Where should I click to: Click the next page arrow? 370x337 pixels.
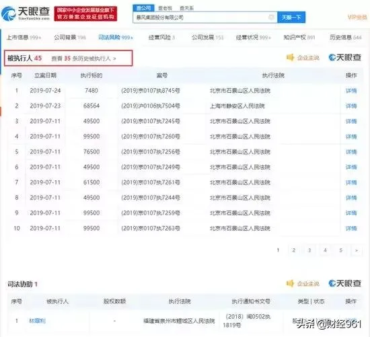[357, 250]
